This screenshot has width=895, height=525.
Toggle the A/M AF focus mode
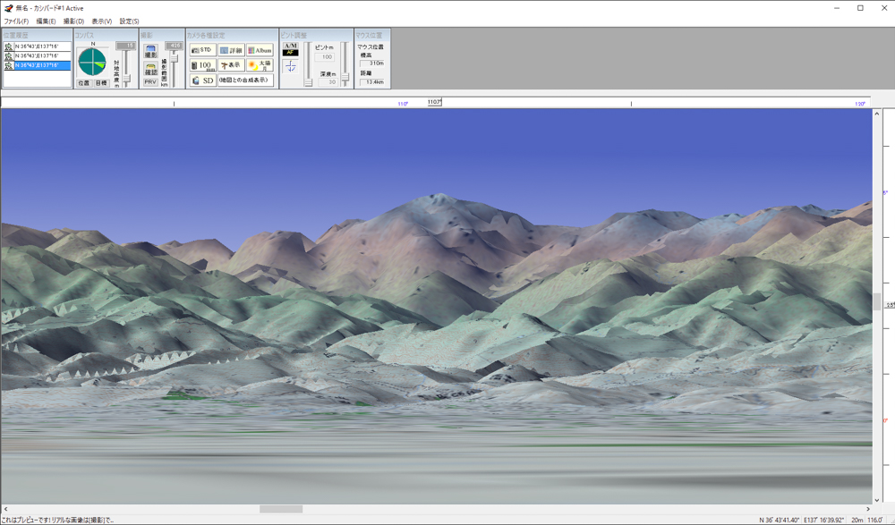291,49
